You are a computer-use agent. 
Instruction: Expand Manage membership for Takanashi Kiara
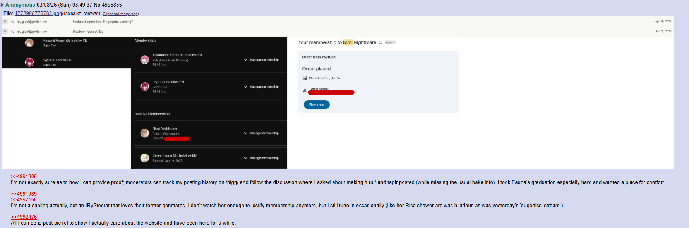pos(261,60)
